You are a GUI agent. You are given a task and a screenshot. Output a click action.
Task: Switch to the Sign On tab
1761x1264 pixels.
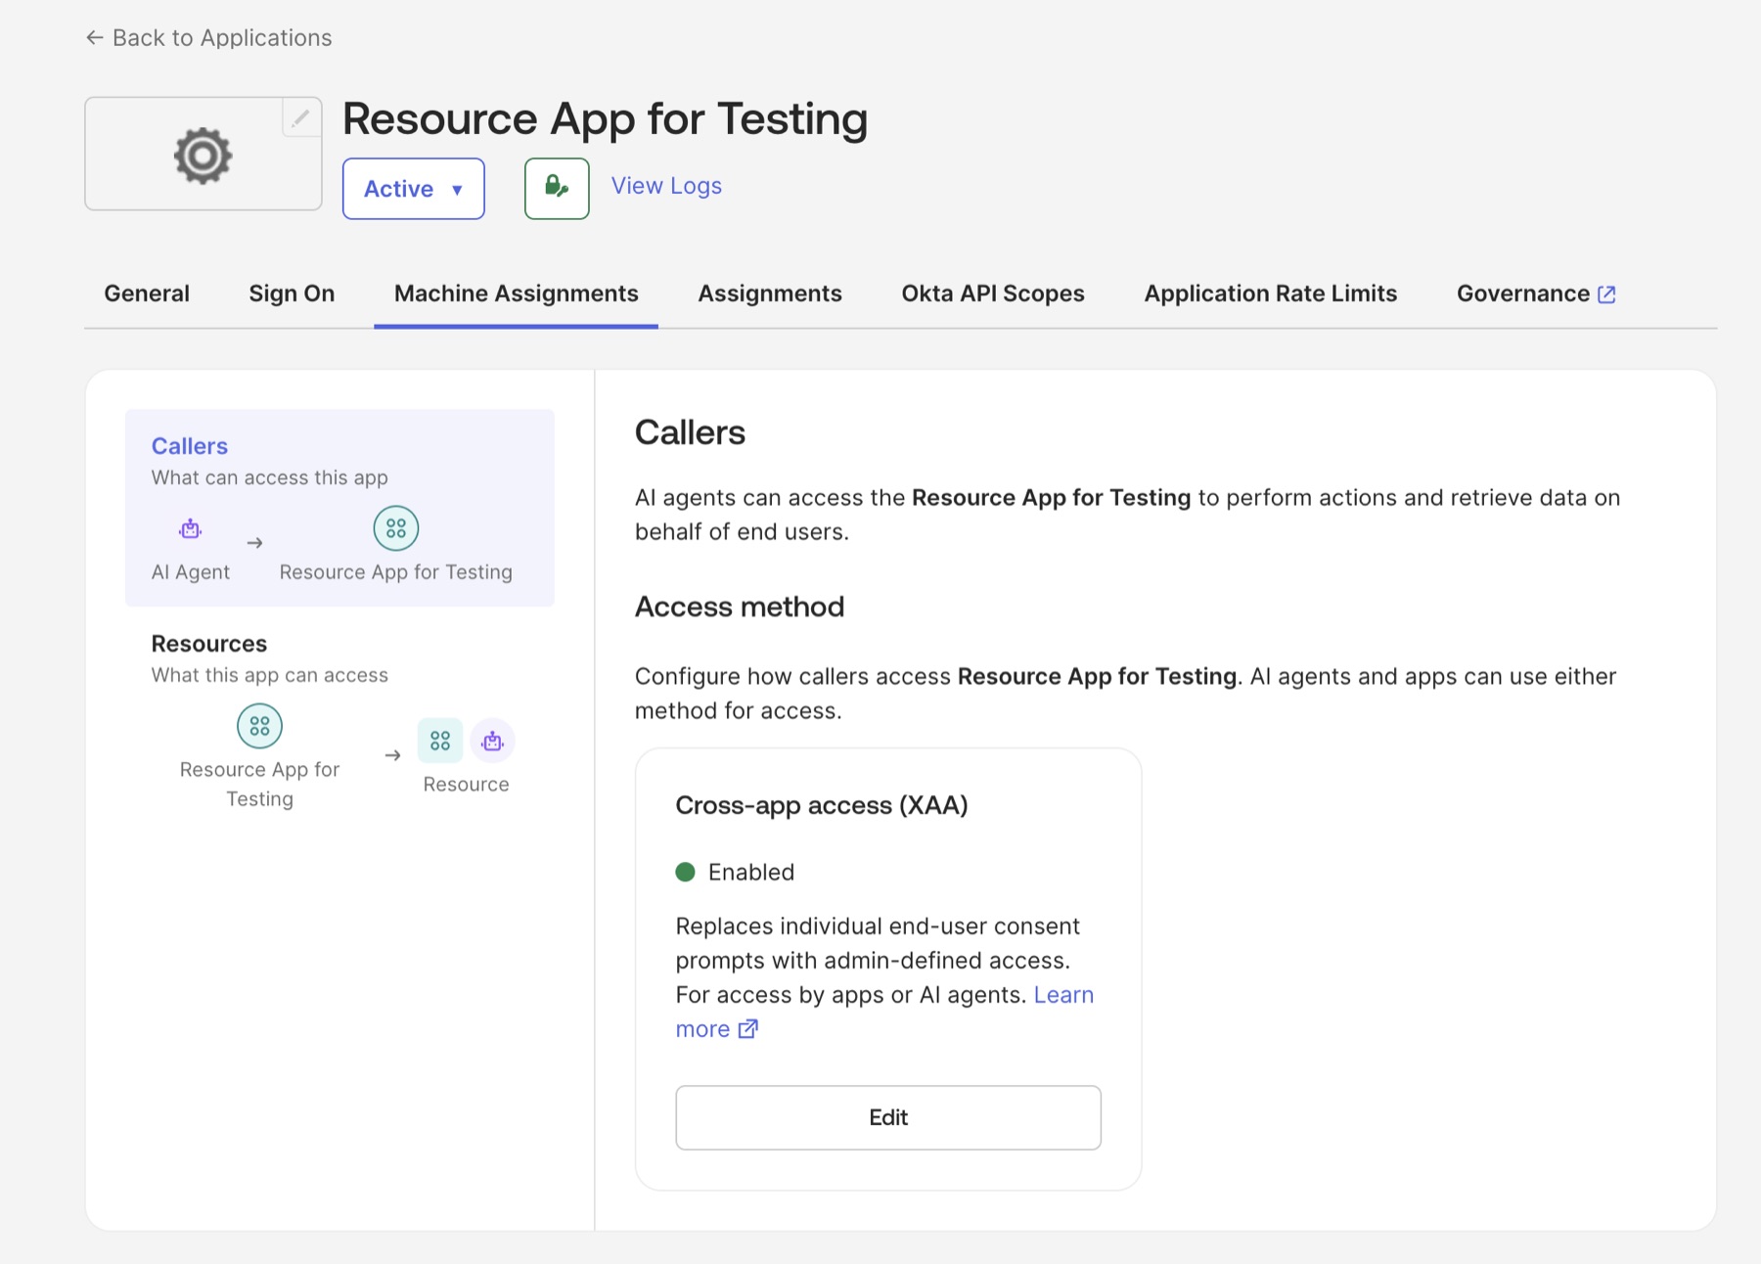292,293
